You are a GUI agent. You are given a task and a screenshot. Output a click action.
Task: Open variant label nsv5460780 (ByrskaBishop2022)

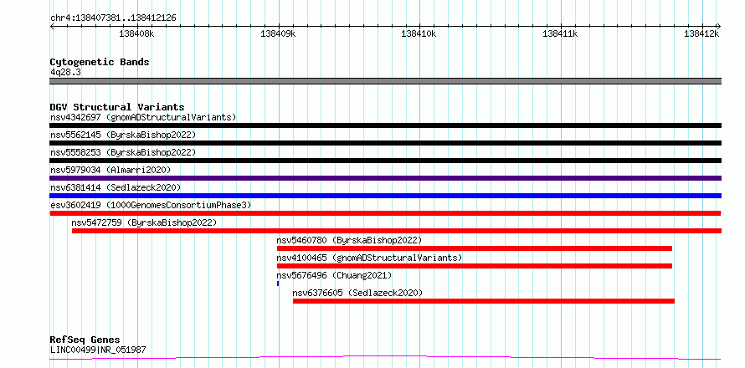click(x=349, y=240)
